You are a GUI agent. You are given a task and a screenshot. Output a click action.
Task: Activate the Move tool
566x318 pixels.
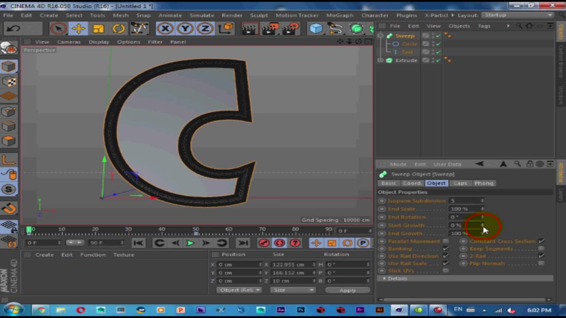point(78,29)
